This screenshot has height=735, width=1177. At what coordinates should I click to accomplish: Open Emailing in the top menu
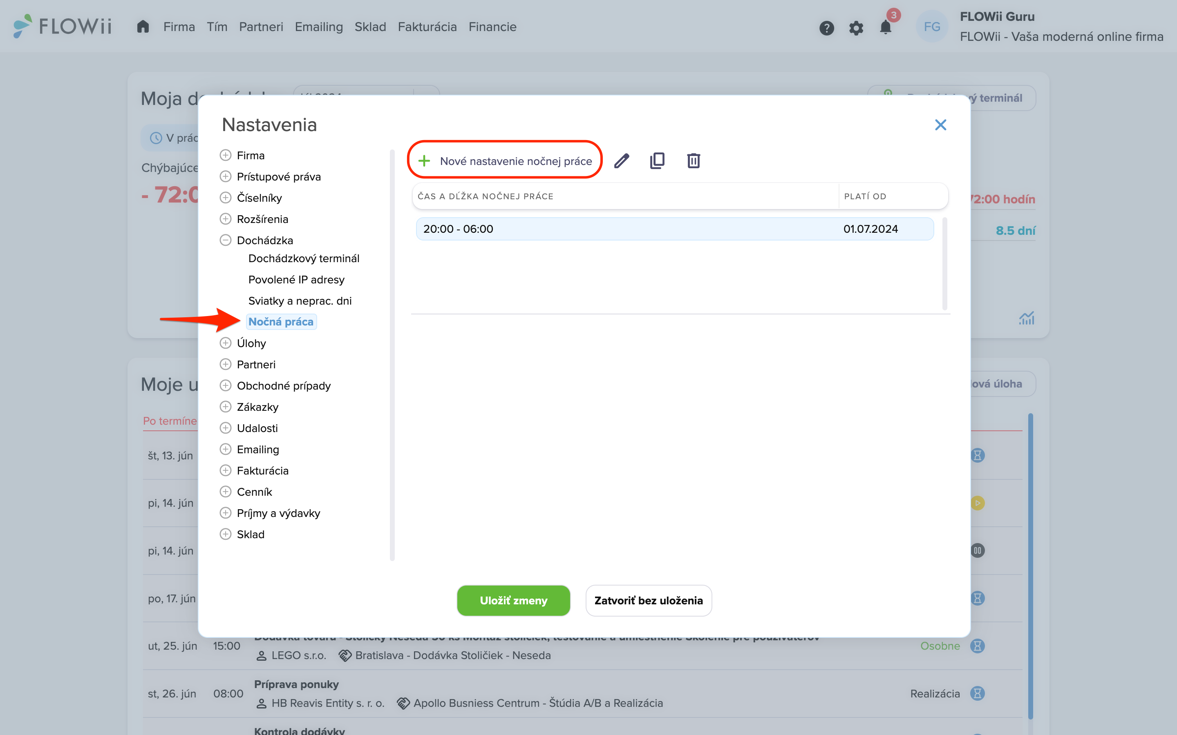point(319,27)
